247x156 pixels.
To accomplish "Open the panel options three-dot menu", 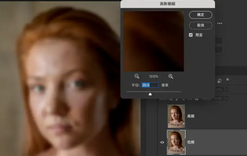I will click(x=220, y=23).
